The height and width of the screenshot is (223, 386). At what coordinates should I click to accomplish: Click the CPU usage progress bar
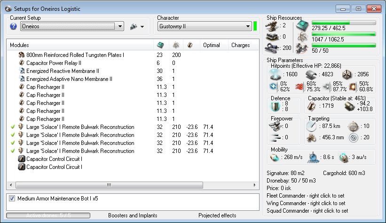coord(344,23)
